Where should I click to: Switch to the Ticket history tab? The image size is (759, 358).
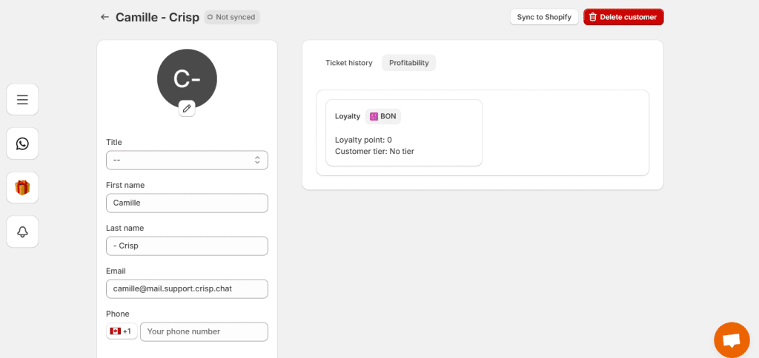348,63
